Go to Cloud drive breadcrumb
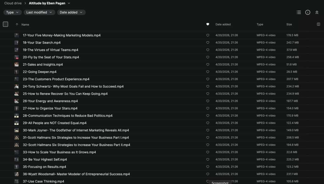 point(13,3)
